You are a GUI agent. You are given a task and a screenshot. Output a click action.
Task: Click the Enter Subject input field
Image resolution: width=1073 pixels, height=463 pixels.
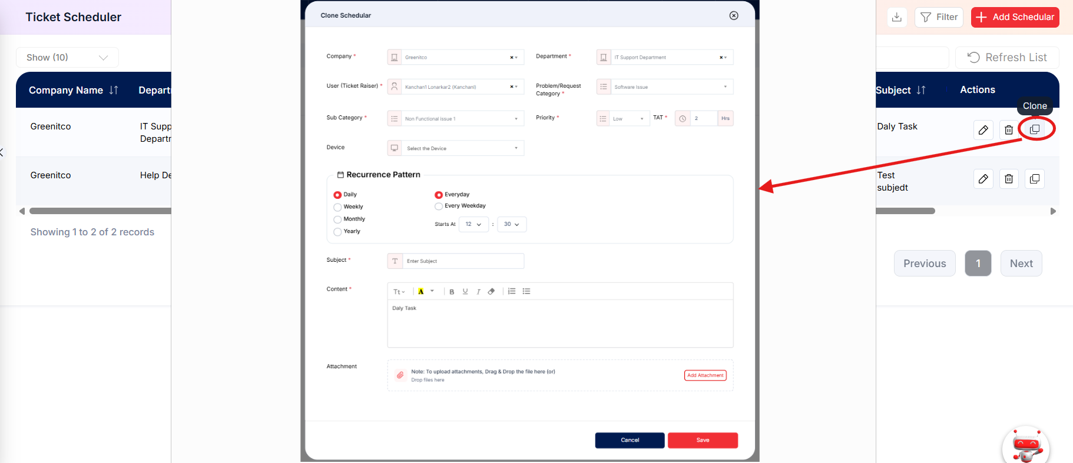pos(463,261)
